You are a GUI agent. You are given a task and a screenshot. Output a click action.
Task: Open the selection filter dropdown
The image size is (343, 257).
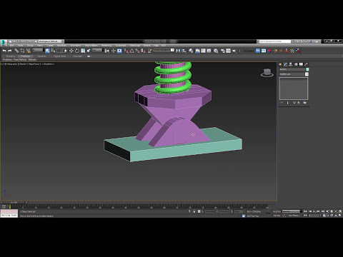[38, 50]
